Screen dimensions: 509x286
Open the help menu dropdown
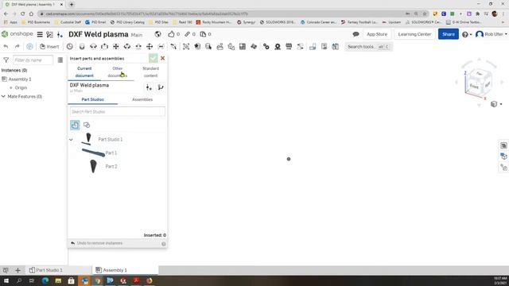(467, 34)
